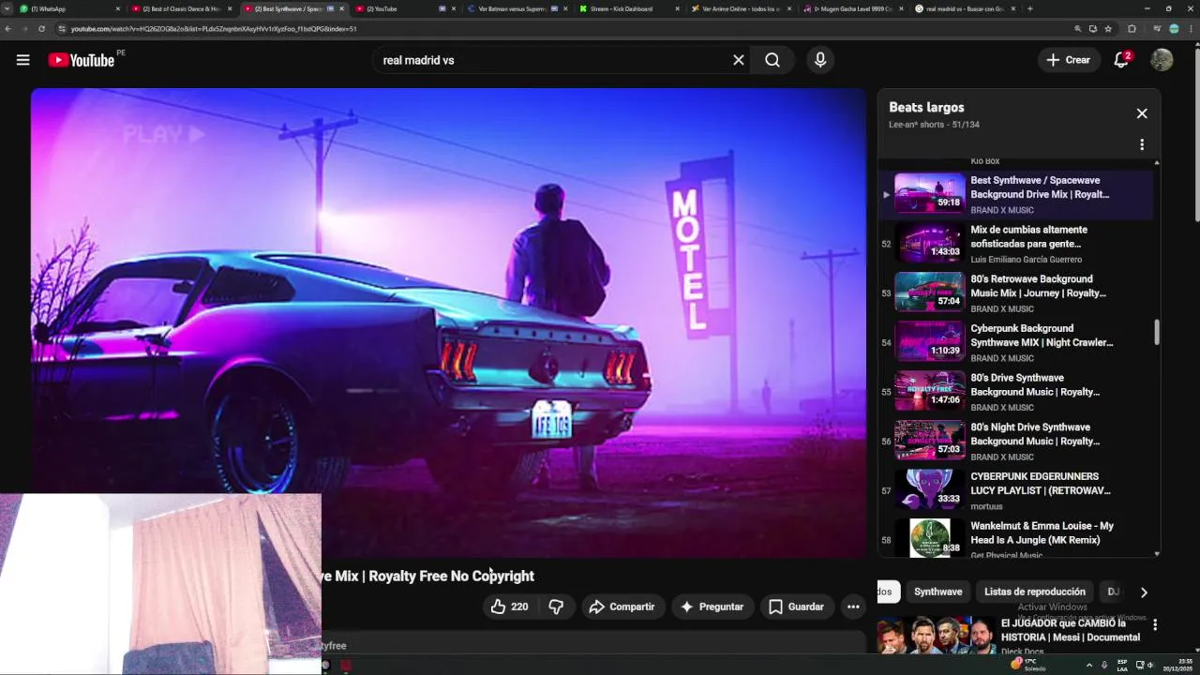The image size is (1200, 675).
Task: Play '80's Drive Synthwave' playlist item 55
Action: pos(1017,393)
